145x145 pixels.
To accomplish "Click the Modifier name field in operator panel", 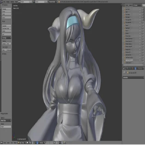I will click(x=6, y=127).
